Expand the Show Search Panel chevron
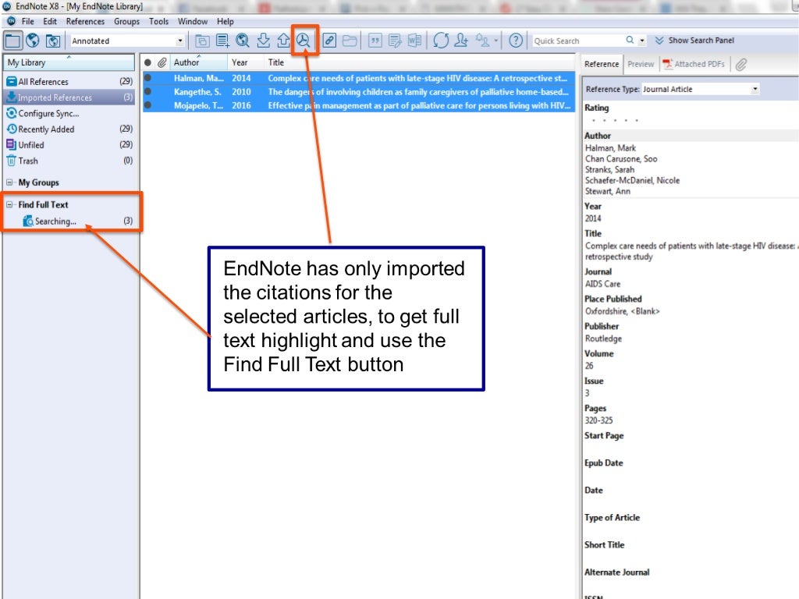The height and width of the screenshot is (599, 799). (659, 41)
